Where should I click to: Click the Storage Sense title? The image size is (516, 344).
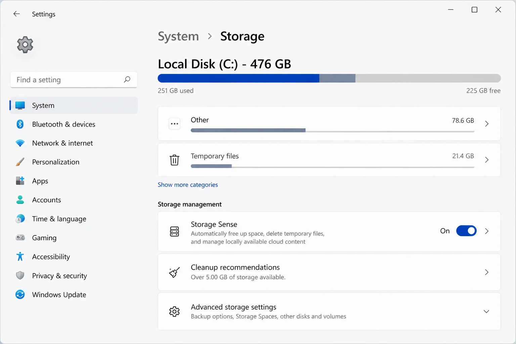tap(214, 224)
